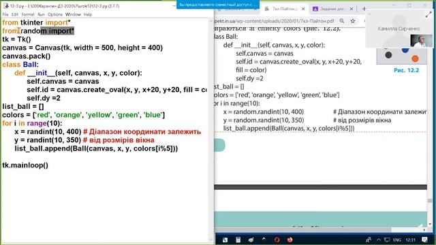436x245 pixels.
Task: Click the zoom magnifier icon in address bar
Action: pyautogui.click(x=342, y=21)
